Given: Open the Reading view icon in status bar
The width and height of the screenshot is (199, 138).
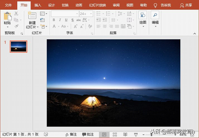Looking at the screenshot, I should point(125,134).
